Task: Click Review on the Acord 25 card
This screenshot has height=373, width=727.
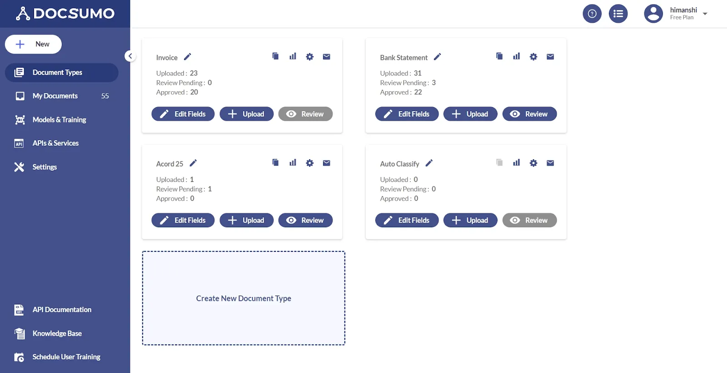Action: (x=305, y=220)
